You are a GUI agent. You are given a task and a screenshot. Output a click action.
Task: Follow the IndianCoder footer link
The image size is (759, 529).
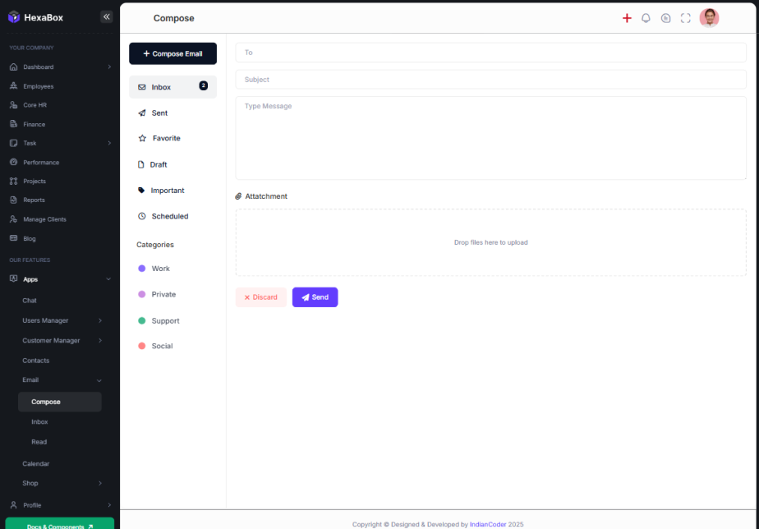tap(488, 524)
